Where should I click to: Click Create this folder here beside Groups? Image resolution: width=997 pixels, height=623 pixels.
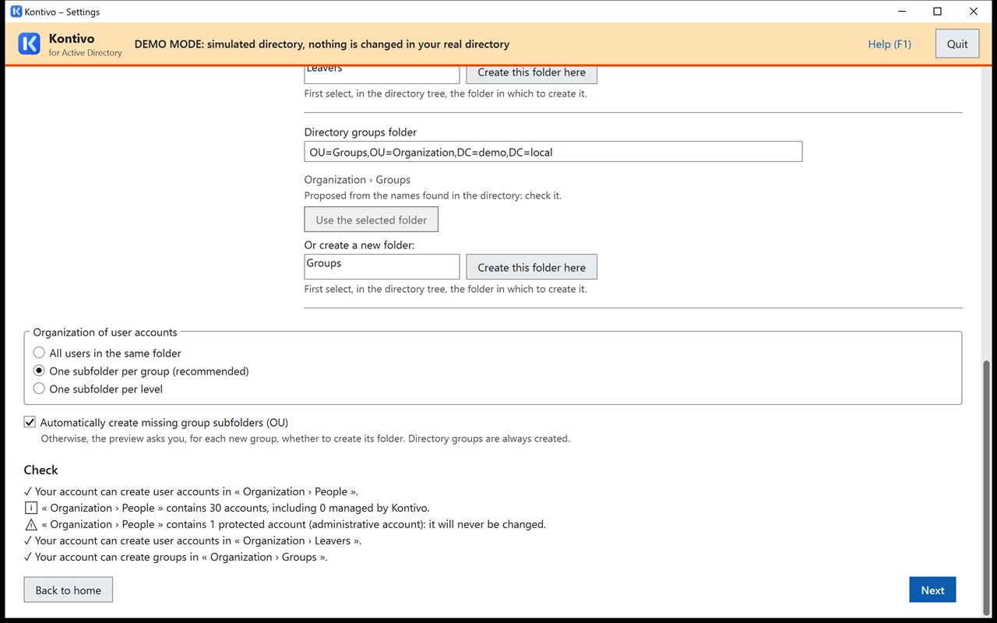point(532,267)
